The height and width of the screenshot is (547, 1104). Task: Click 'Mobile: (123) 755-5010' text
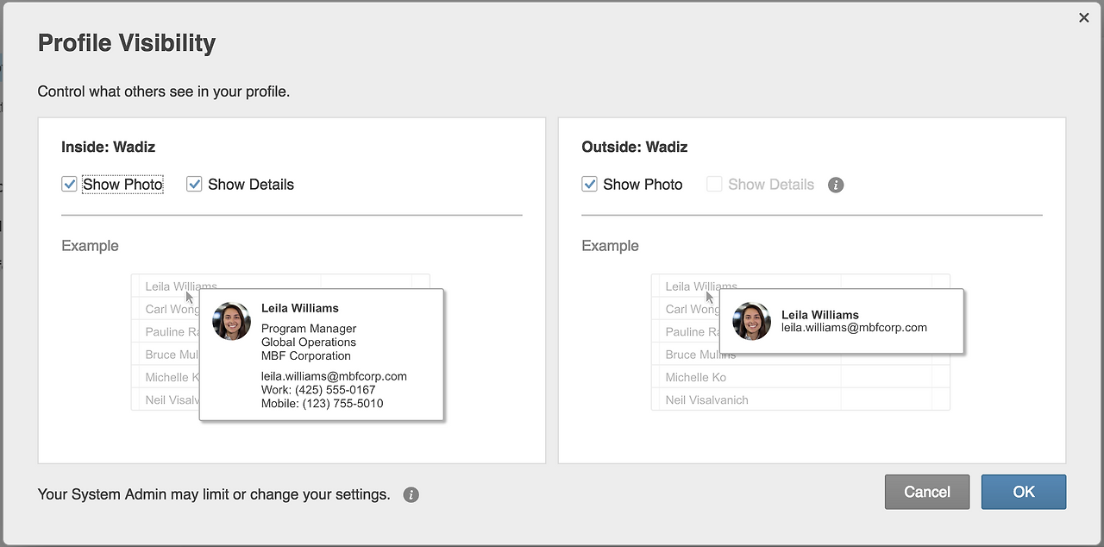323,403
